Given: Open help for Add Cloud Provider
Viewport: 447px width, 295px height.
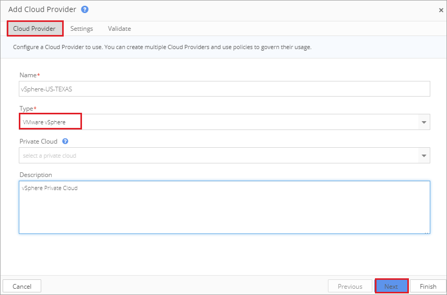Looking at the screenshot, I should (85, 9).
